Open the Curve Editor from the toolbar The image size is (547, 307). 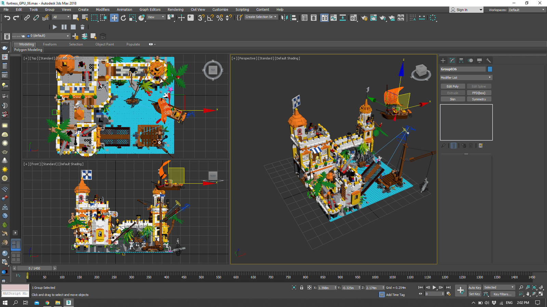pyautogui.click(x=334, y=18)
